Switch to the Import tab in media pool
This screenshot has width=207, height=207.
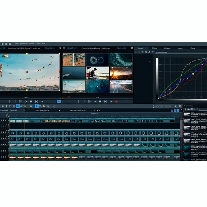pyautogui.click(x=140, y=48)
